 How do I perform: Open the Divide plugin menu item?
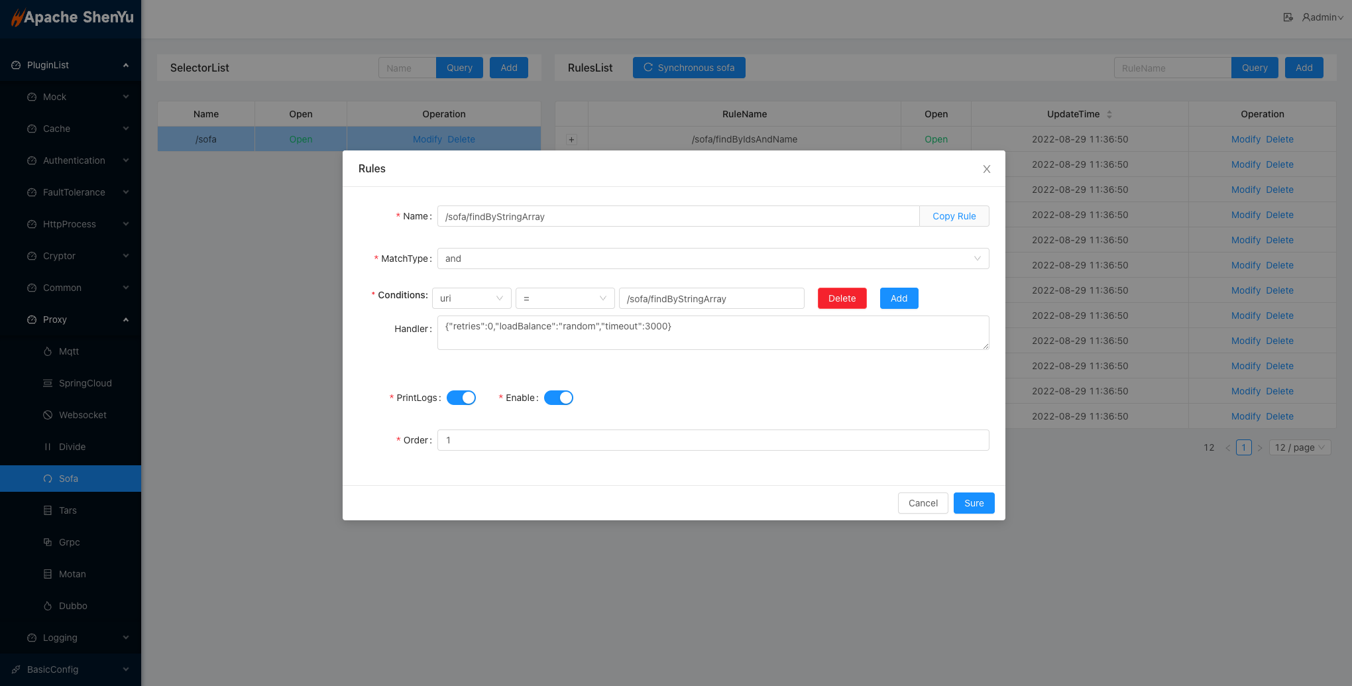[72, 447]
